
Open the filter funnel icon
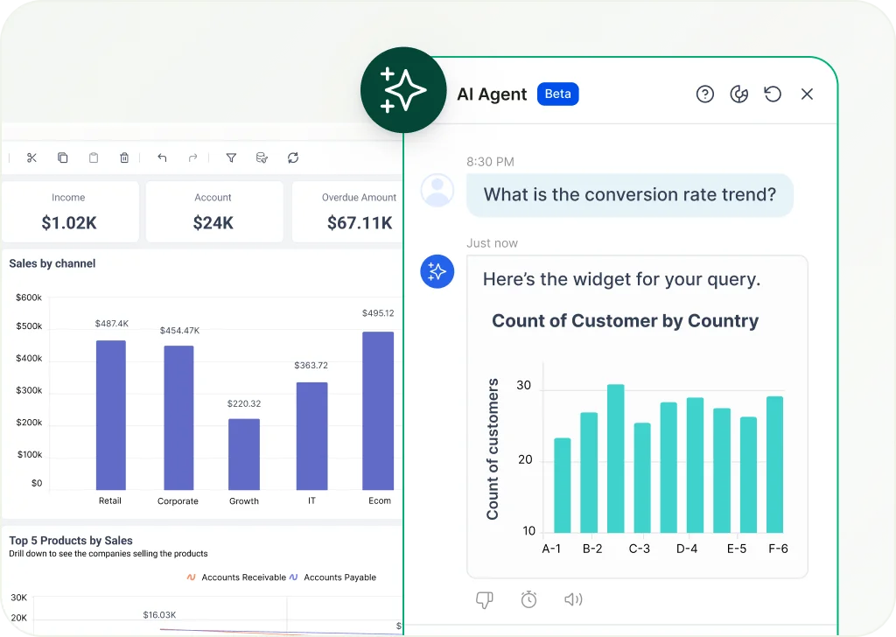point(231,157)
